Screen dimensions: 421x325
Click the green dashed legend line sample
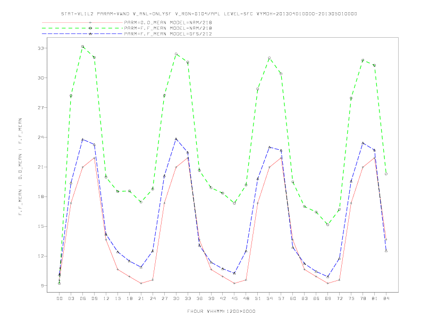click(82, 28)
